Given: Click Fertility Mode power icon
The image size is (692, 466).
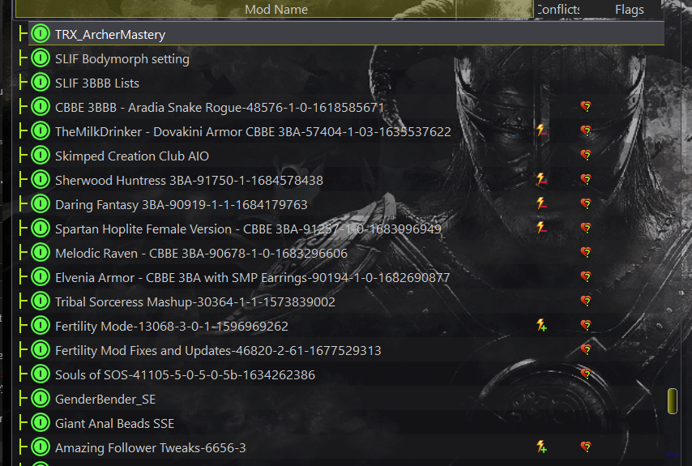Looking at the screenshot, I should point(41,326).
